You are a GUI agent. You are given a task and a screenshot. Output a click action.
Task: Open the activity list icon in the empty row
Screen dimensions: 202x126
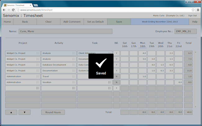click(x=74, y=88)
